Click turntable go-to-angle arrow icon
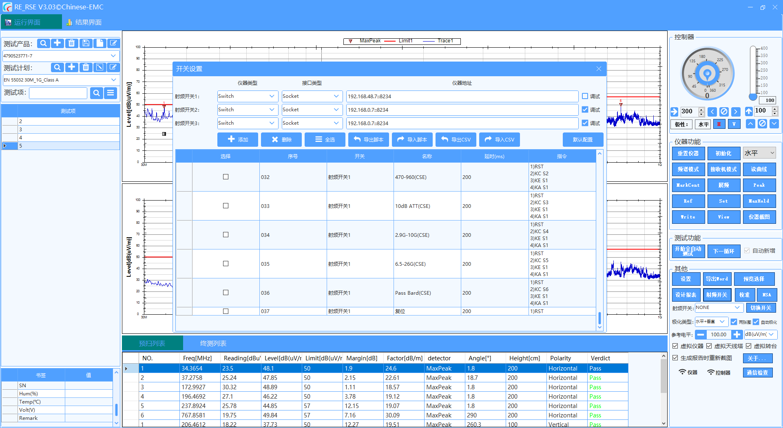This screenshot has height=428, width=783. (x=674, y=111)
